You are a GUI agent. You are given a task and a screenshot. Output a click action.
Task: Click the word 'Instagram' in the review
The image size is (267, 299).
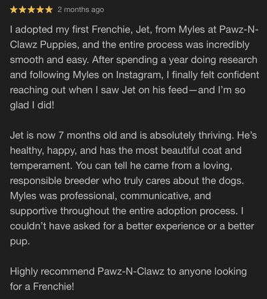[x=138, y=75]
